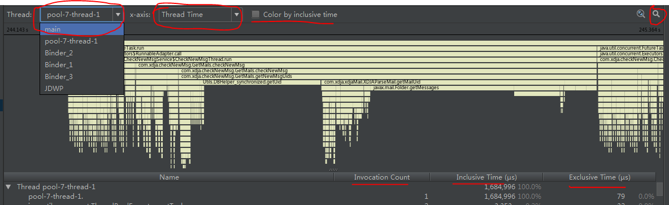The image size is (669, 205).
Task: Toggle Color by inclusive time checkbox
Action: coord(255,15)
